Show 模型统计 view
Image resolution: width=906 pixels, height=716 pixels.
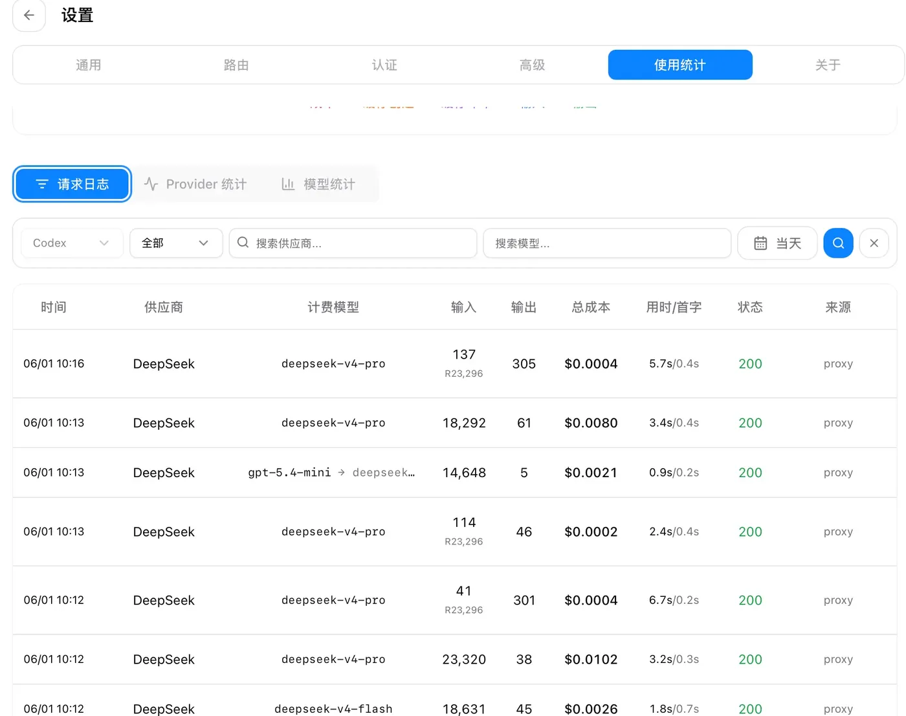tap(318, 185)
